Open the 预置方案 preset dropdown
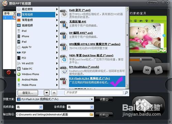 click(92, 99)
